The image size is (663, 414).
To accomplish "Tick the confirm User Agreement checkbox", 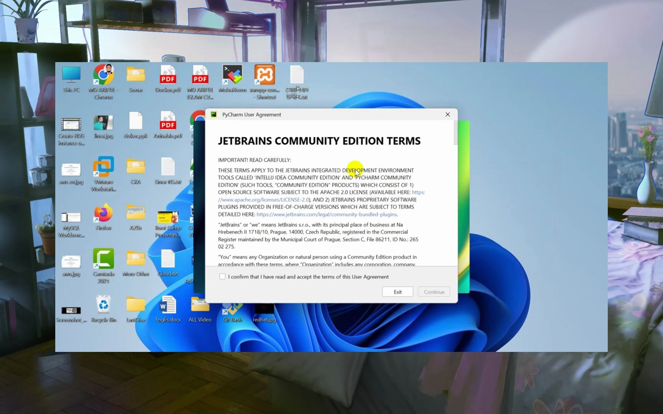I will [x=222, y=276].
